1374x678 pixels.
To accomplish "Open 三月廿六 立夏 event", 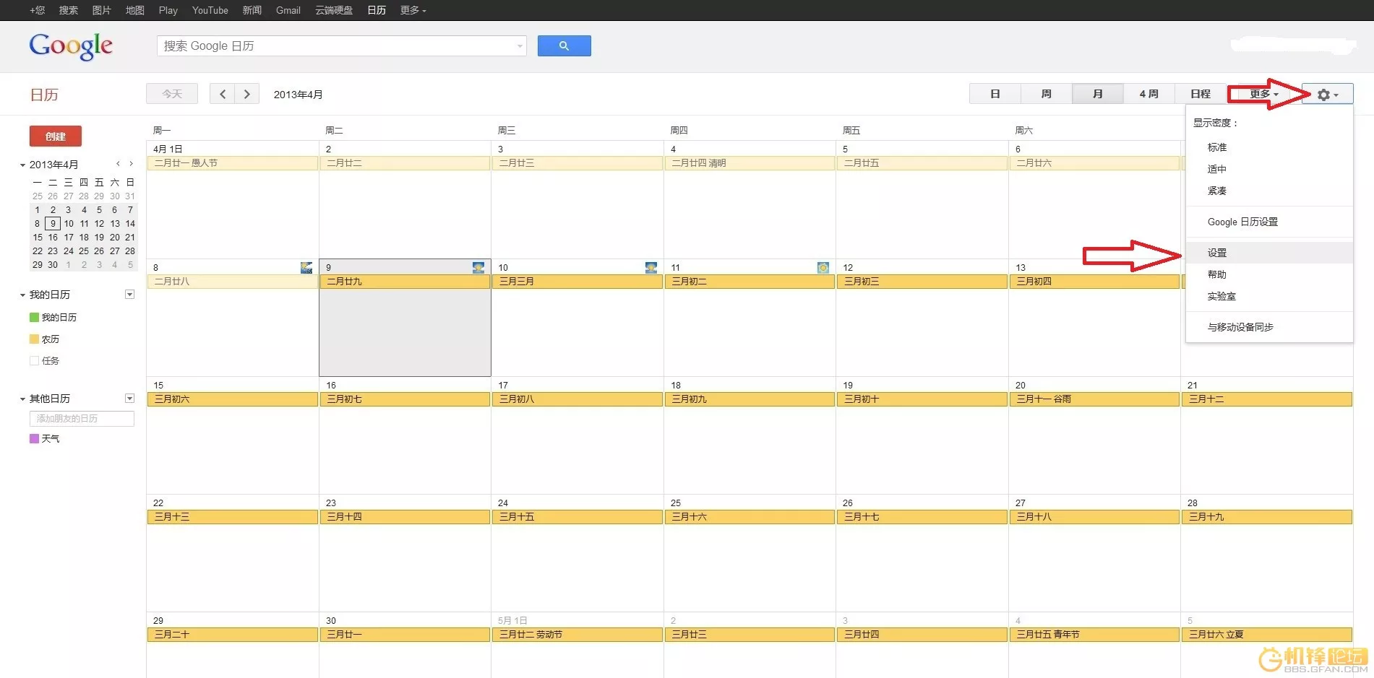I will coord(1267,635).
